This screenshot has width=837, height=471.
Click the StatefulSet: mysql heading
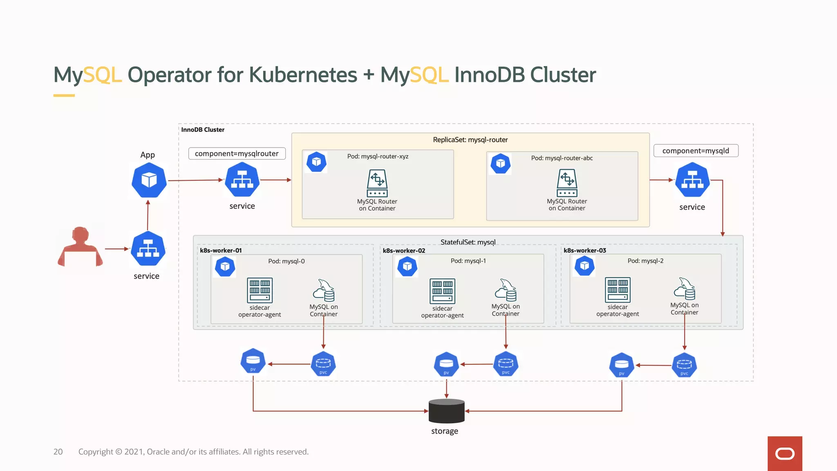[x=468, y=242]
